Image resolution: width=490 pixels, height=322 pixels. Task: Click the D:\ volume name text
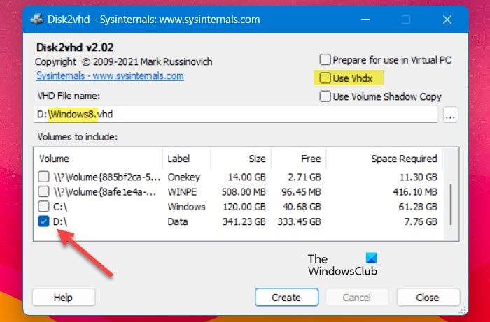coord(60,221)
